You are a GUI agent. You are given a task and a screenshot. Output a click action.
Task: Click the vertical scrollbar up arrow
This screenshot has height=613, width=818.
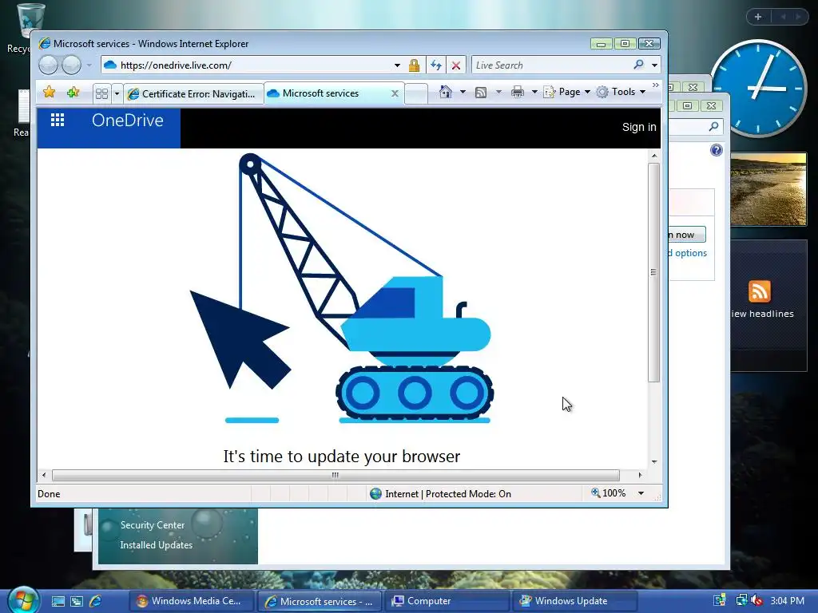[x=653, y=156]
